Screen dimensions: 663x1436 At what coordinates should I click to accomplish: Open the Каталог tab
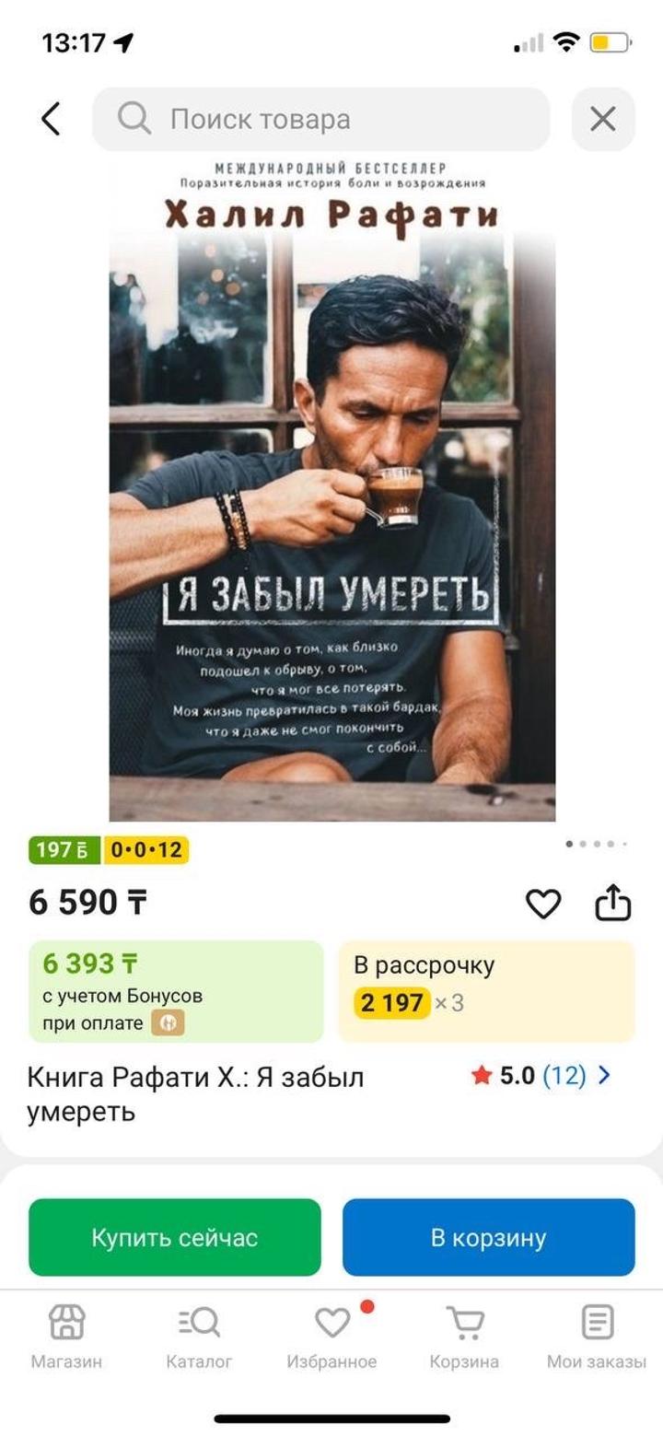click(x=199, y=1338)
